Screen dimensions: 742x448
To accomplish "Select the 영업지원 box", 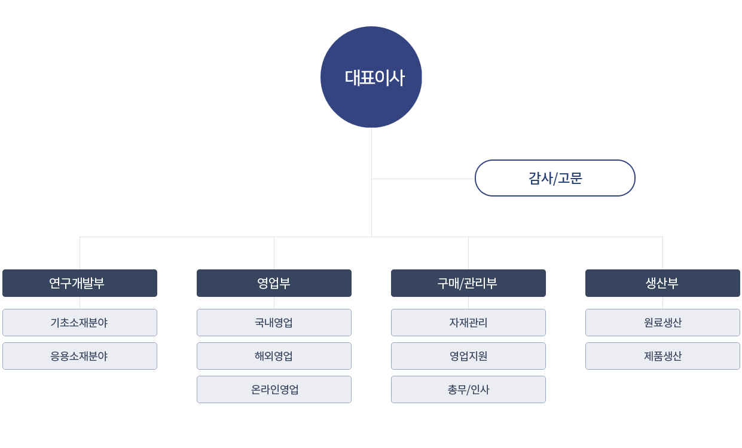I will [468, 356].
